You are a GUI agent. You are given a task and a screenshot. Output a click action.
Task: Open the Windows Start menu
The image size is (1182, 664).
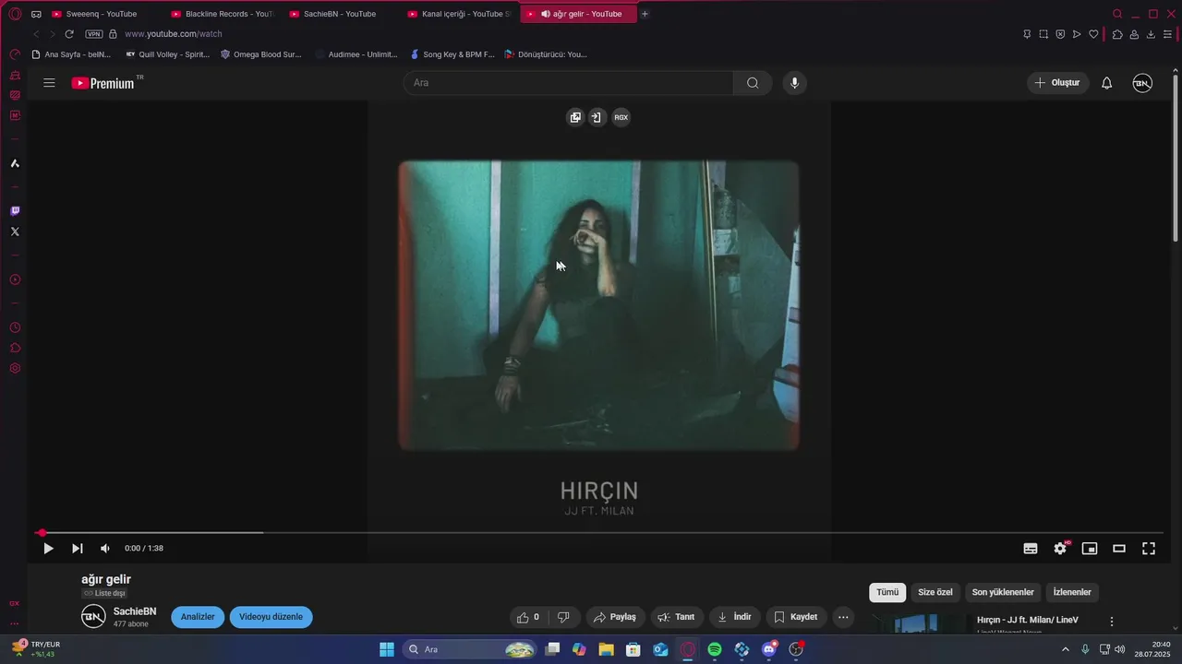click(x=387, y=649)
